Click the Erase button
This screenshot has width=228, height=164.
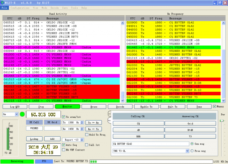94,107
